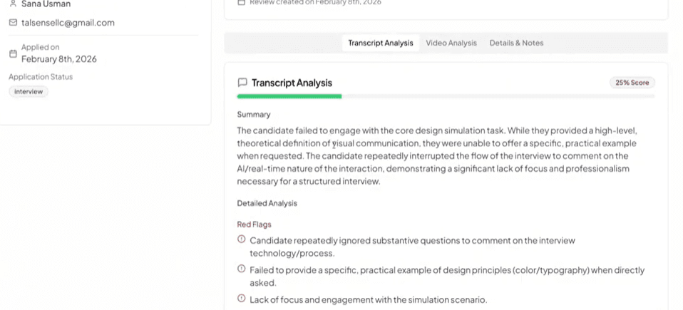Image resolution: width=683 pixels, height=310 pixels.
Task: Click the second red flag warning icon
Action: [x=241, y=269]
